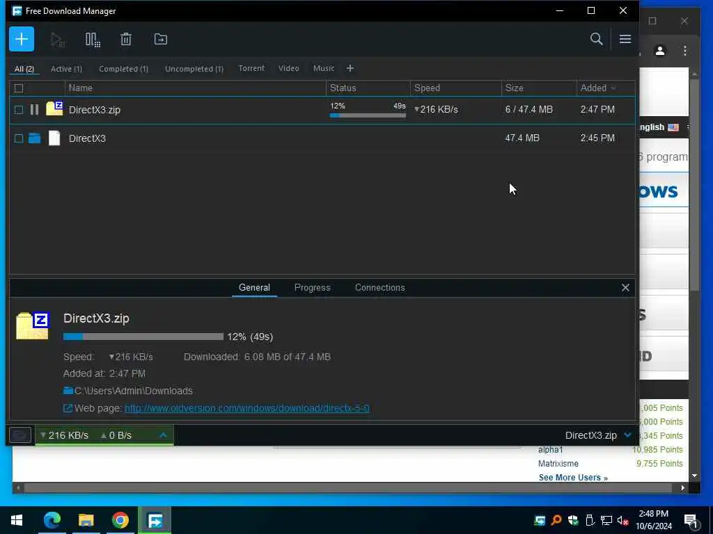Screen dimensions: 713x534
Task: Open the oldversion.com web page link
Action: click(247, 408)
